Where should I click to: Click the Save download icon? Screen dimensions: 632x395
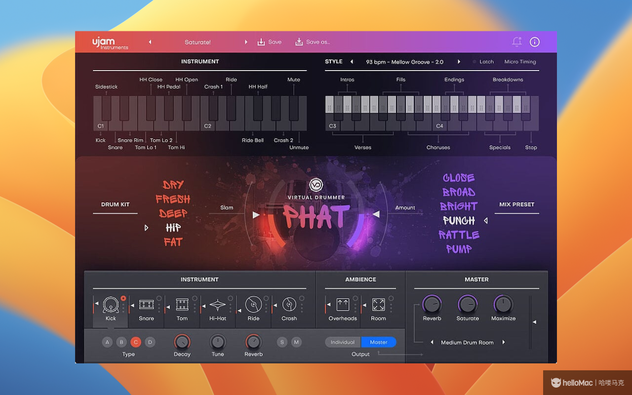tap(261, 42)
